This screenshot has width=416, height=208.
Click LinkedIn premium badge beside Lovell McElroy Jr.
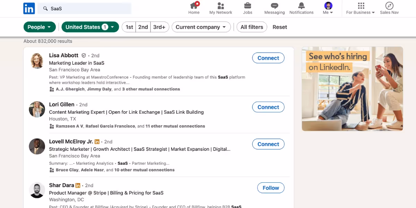pos(97,141)
